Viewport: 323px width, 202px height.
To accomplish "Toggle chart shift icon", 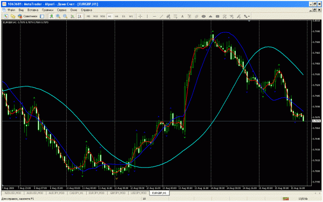I will tap(80, 16).
